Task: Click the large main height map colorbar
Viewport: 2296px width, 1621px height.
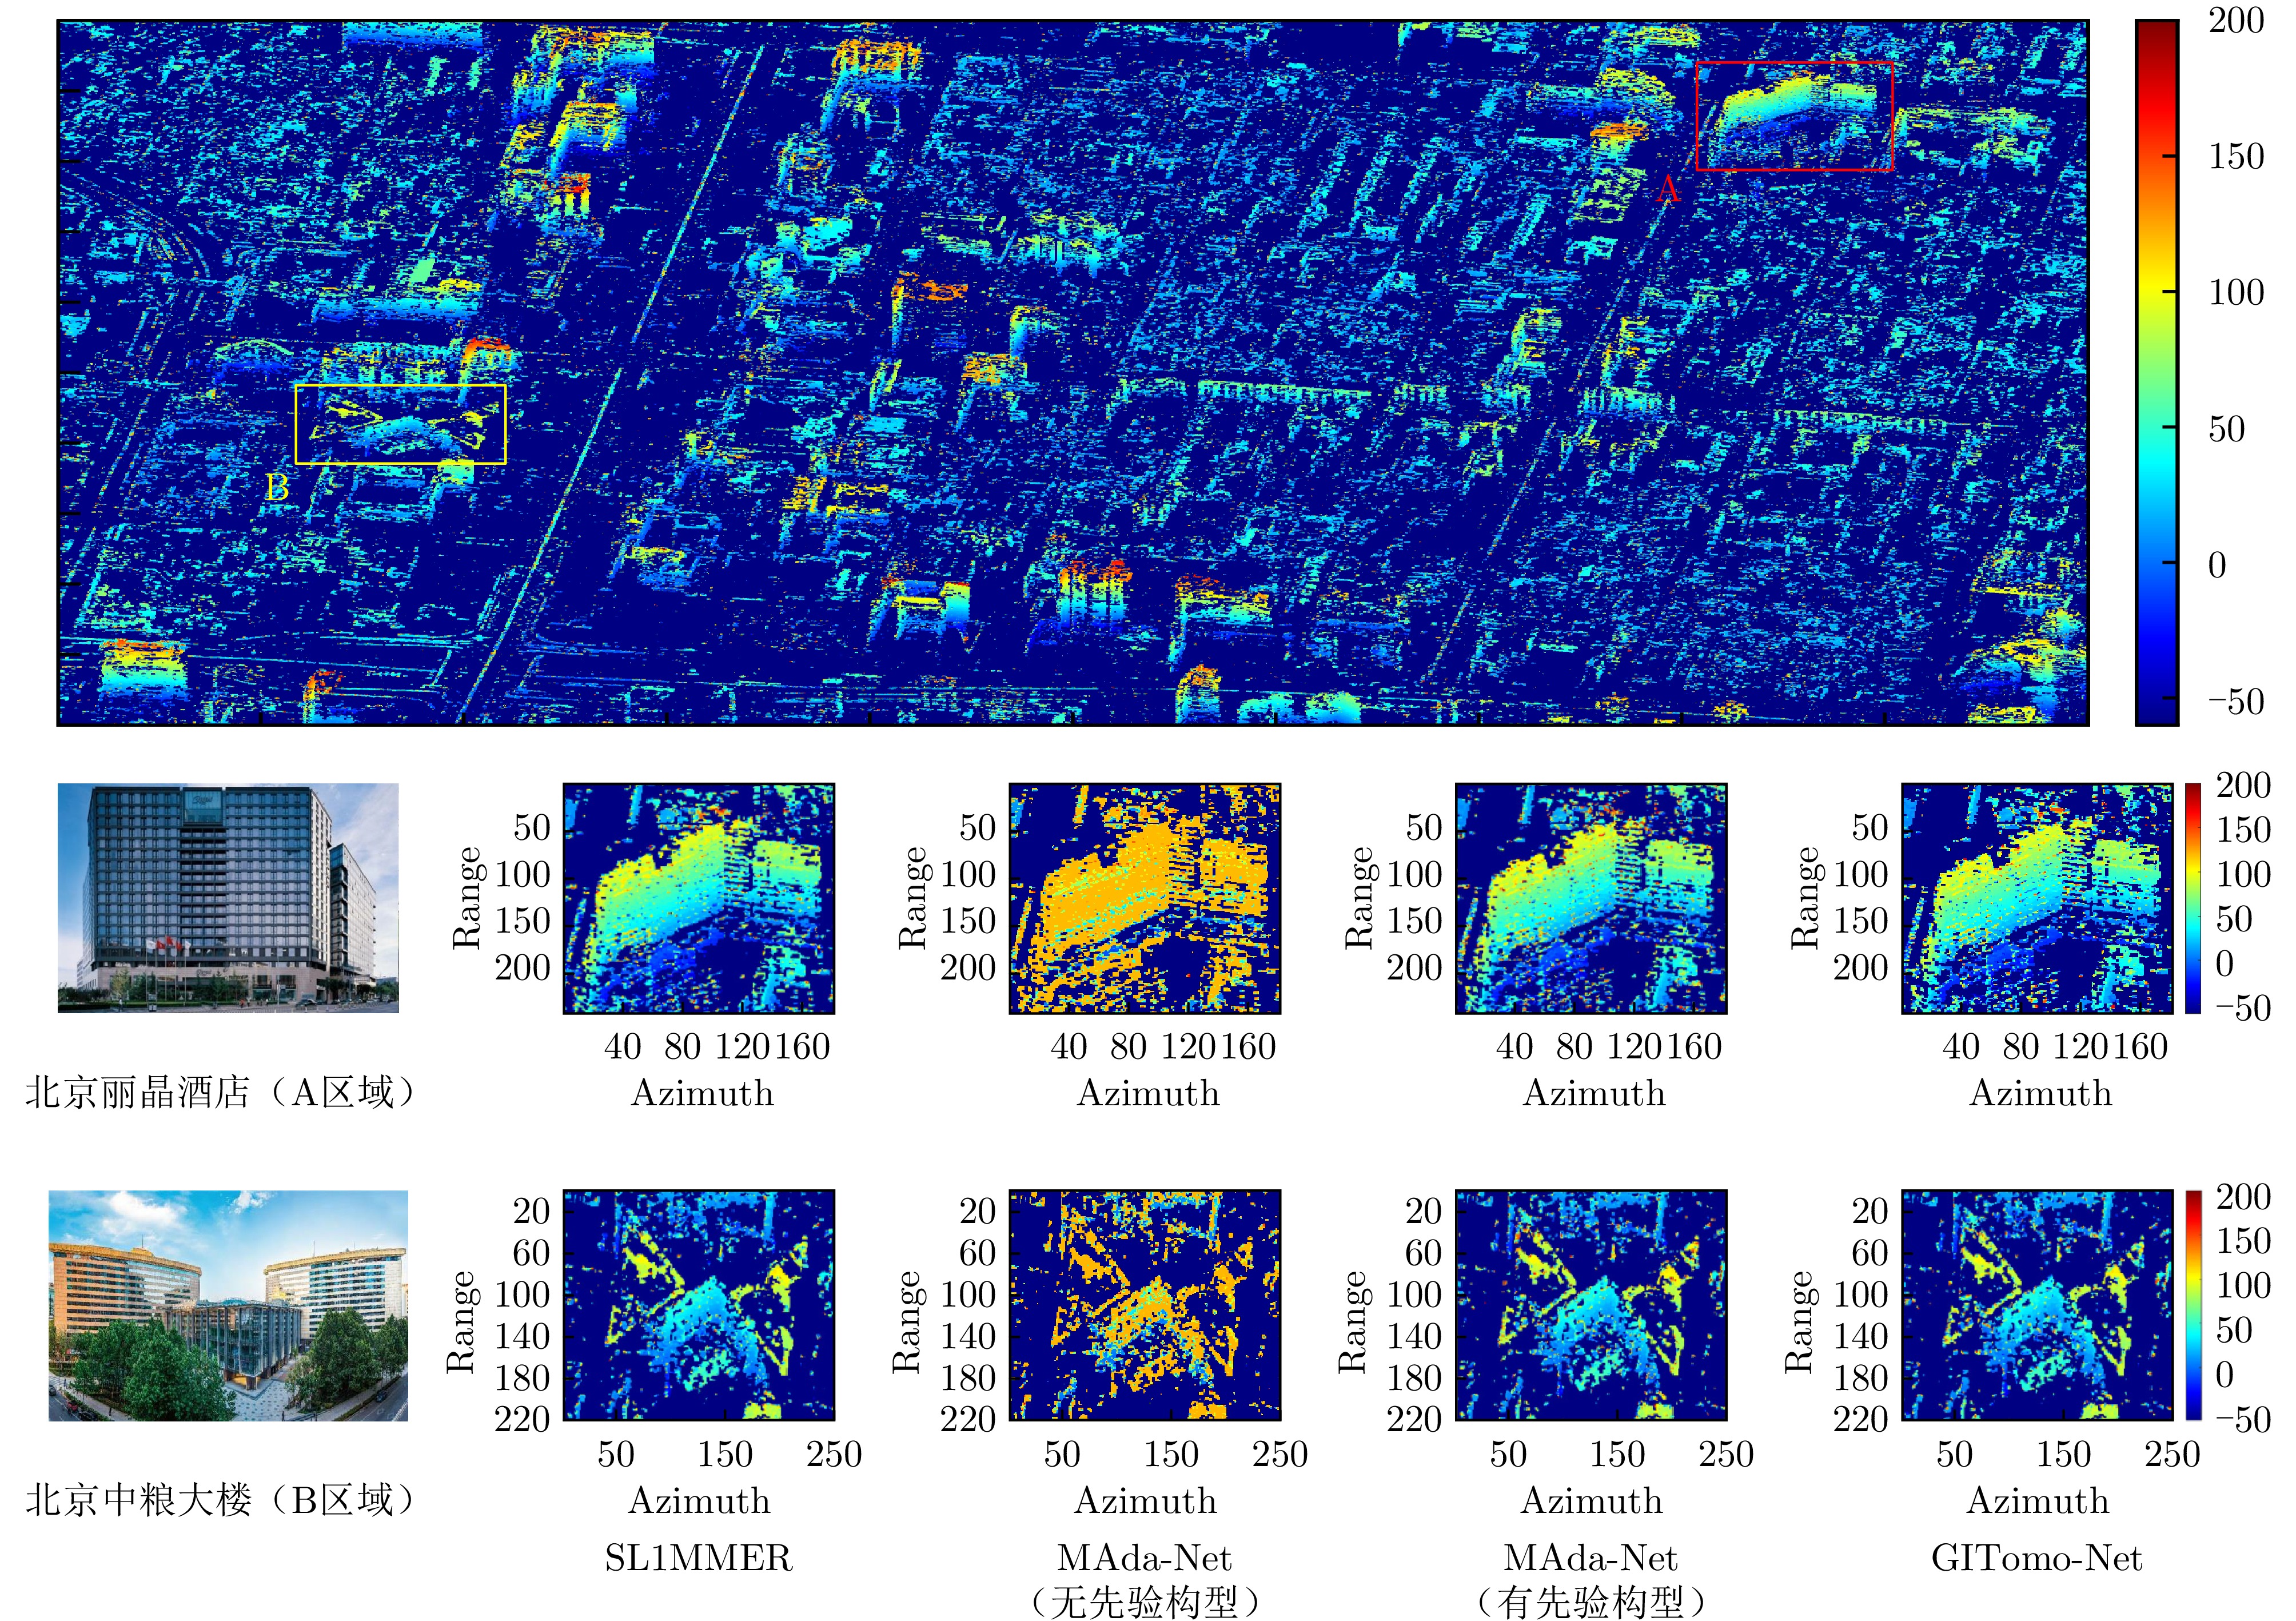Action: tap(2156, 372)
